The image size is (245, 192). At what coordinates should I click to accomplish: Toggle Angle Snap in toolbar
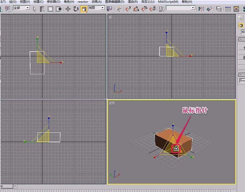136,9
